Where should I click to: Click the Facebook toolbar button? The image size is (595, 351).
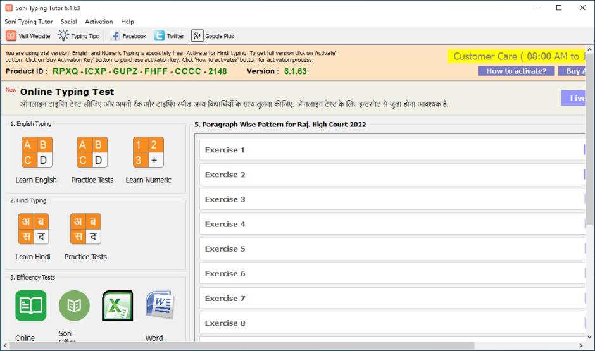[128, 36]
